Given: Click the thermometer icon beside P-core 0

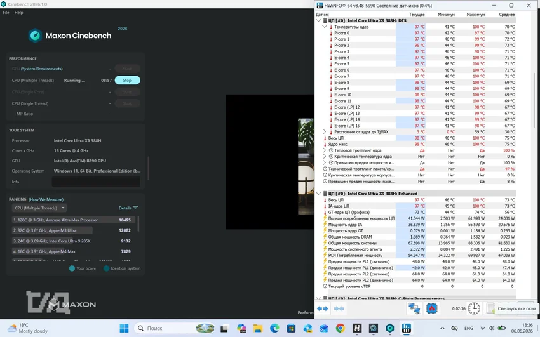Looking at the screenshot, I should 331,33.
